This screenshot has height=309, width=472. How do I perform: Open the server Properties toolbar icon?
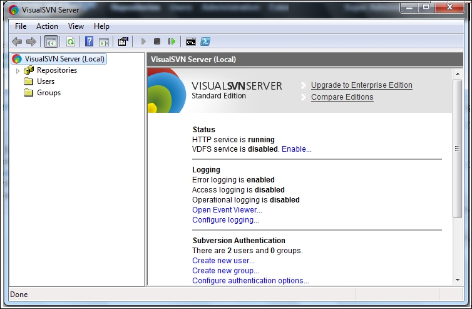point(123,41)
